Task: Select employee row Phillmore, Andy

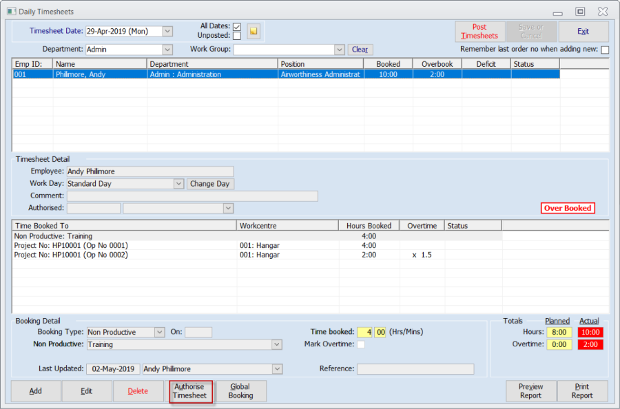Action: coord(286,74)
